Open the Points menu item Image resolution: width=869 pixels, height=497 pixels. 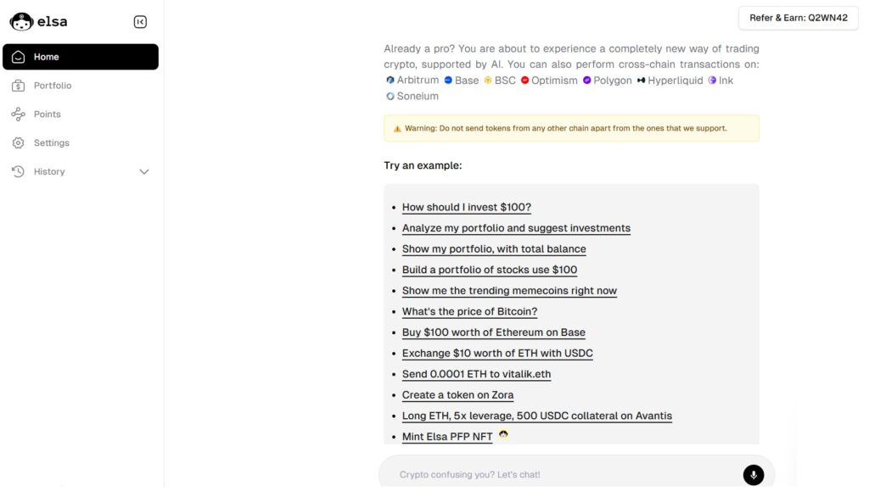[48, 114]
